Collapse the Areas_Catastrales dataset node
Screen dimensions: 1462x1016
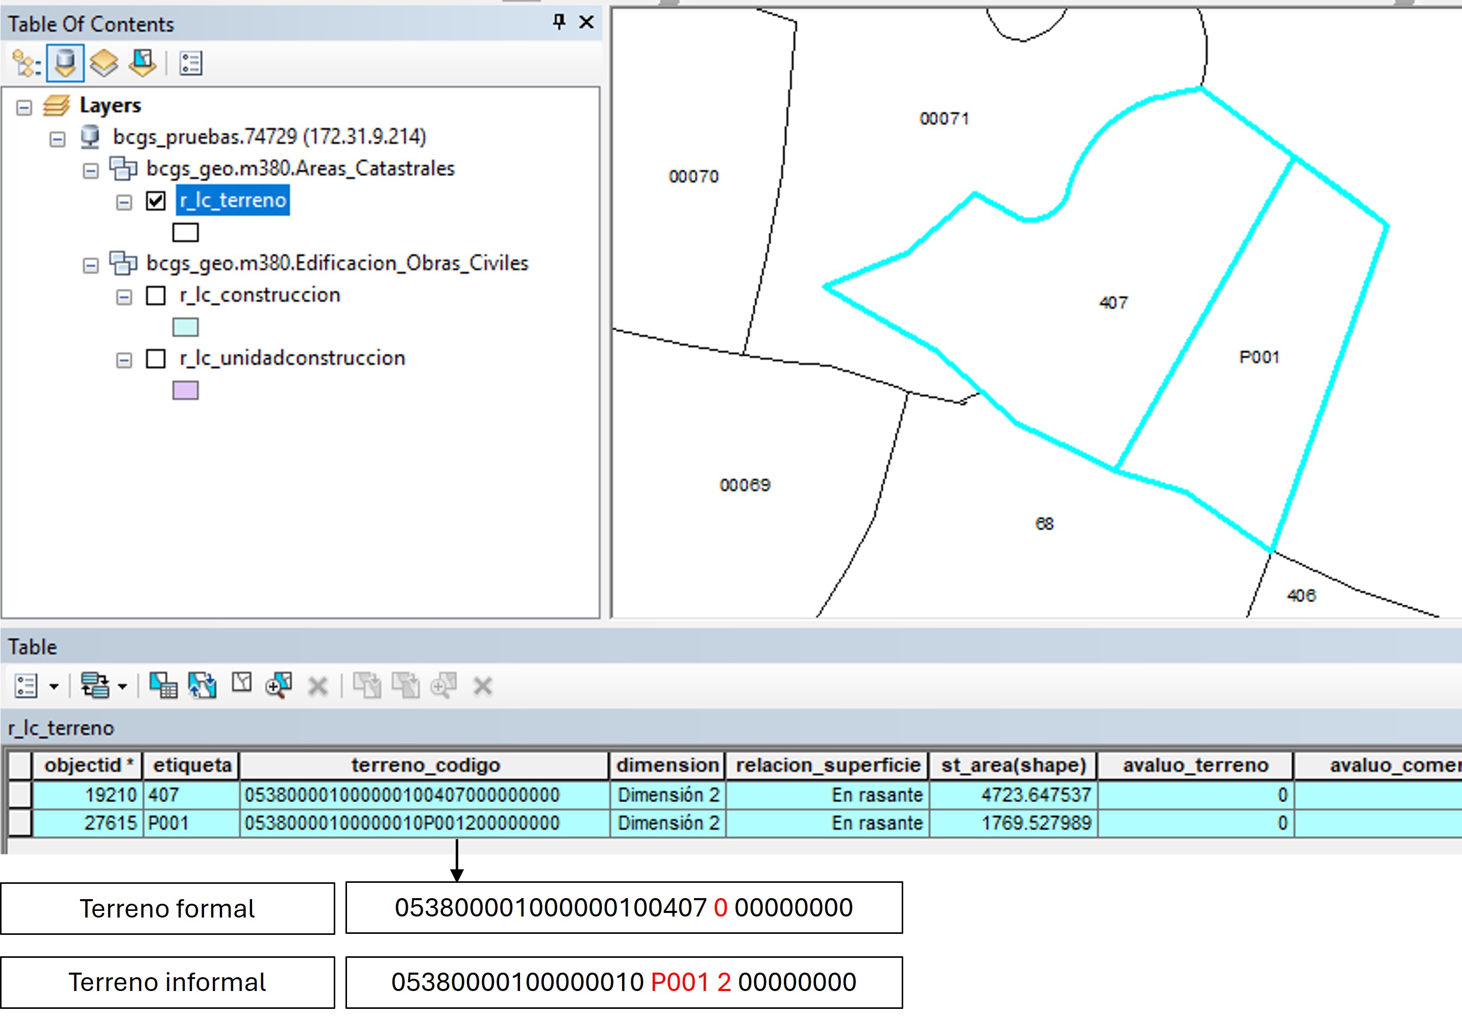tap(91, 170)
